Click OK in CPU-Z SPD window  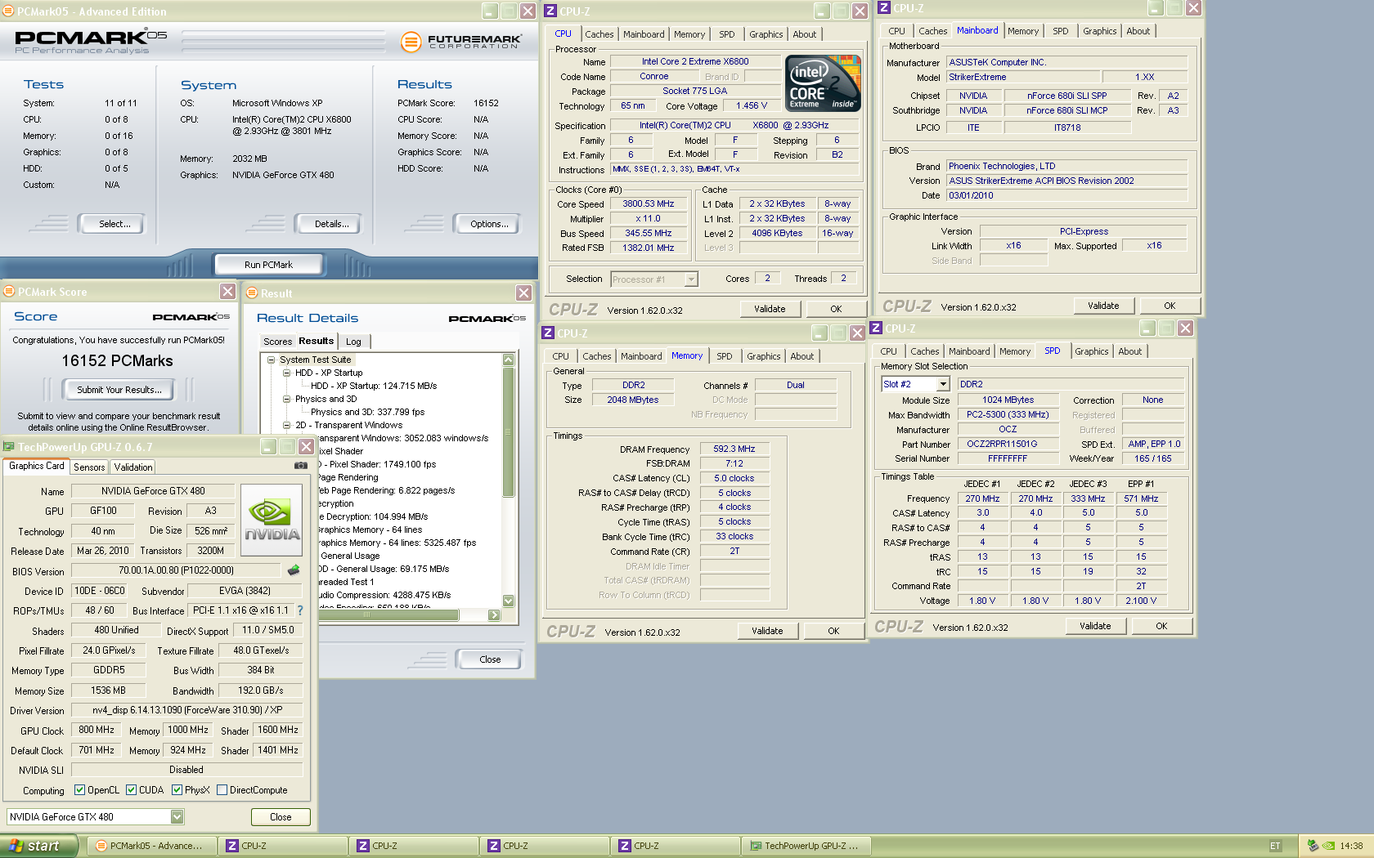[1161, 626]
